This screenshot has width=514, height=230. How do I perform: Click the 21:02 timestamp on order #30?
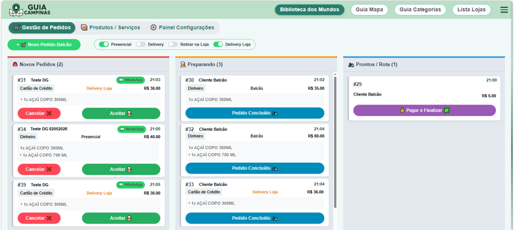[319, 80]
